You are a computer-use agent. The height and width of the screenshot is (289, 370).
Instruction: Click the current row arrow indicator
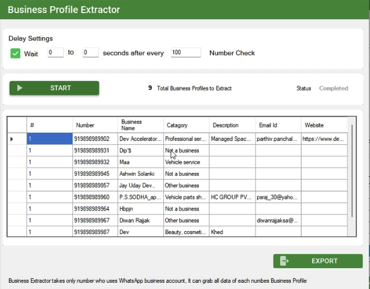click(x=12, y=139)
